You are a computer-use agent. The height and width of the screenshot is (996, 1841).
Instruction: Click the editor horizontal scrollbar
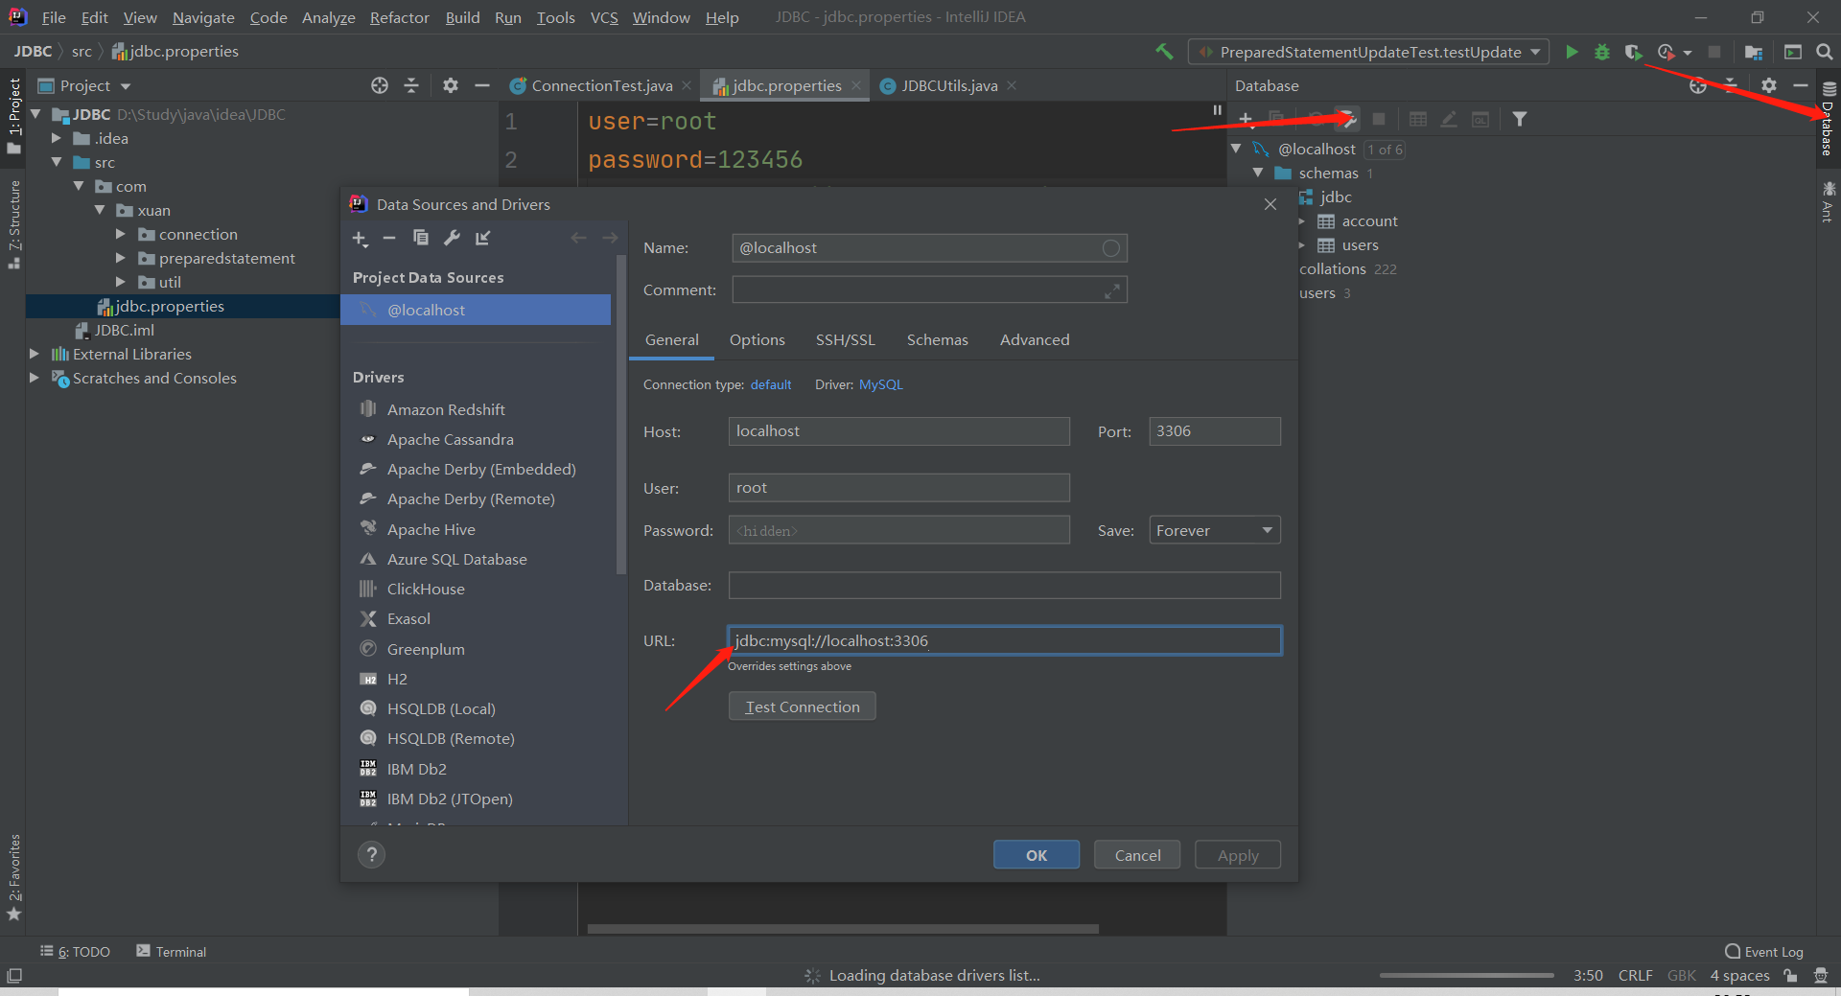(x=843, y=928)
